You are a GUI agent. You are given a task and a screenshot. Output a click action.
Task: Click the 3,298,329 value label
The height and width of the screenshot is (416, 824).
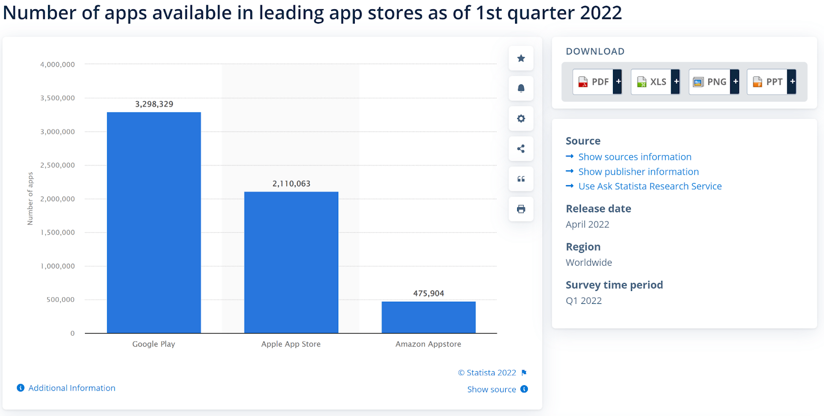(x=154, y=104)
